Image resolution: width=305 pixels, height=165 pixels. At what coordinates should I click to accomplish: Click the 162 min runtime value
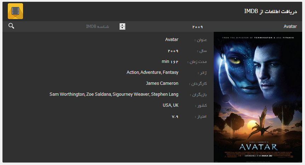point(170,61)
